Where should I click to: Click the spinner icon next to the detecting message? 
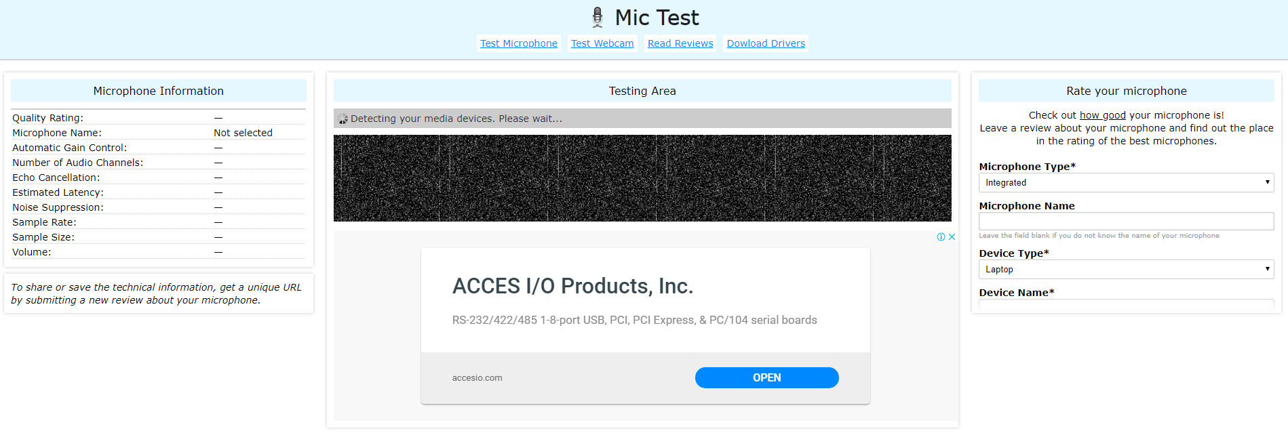[342, 118]
